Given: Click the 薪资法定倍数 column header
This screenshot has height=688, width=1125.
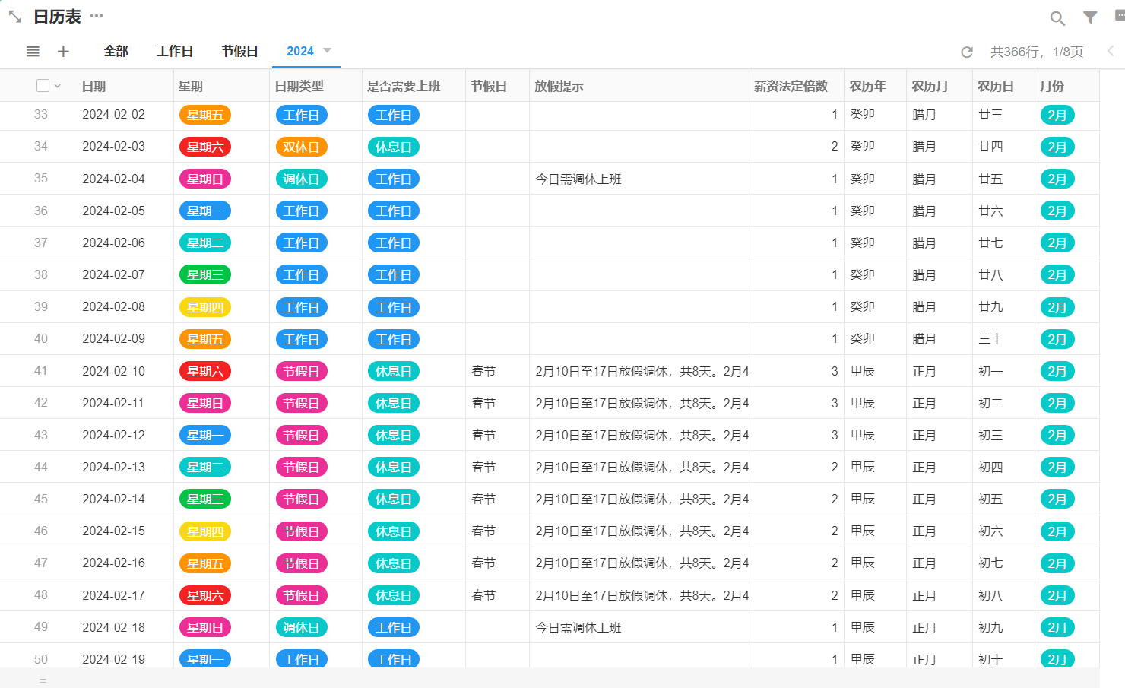Looking at the screenshot, I should (791, 86).
